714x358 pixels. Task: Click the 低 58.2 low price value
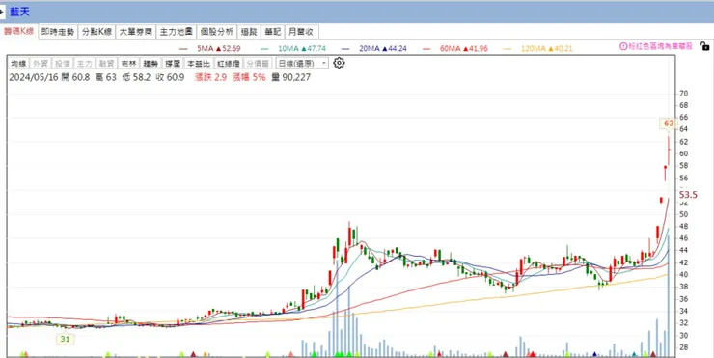pyautogui.click(x=136, y=77)
